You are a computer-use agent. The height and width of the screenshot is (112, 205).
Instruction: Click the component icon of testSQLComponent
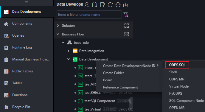(80, 101)
